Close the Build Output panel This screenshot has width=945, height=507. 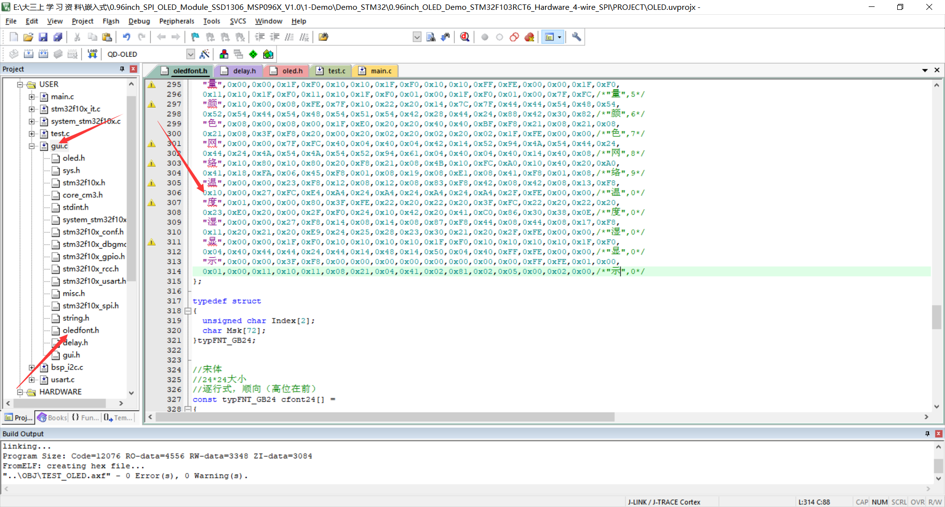click(x=938, y=434)
